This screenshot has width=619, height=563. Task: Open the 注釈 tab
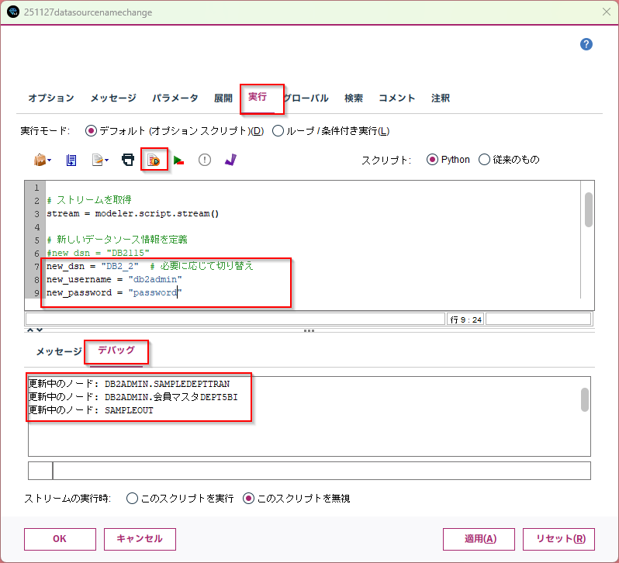pos(440,98)
